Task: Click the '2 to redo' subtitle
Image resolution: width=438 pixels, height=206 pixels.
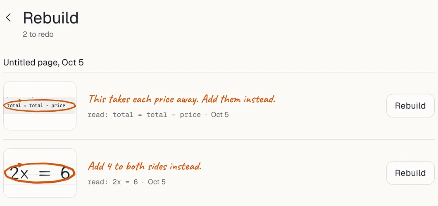Action: [38, 35]
